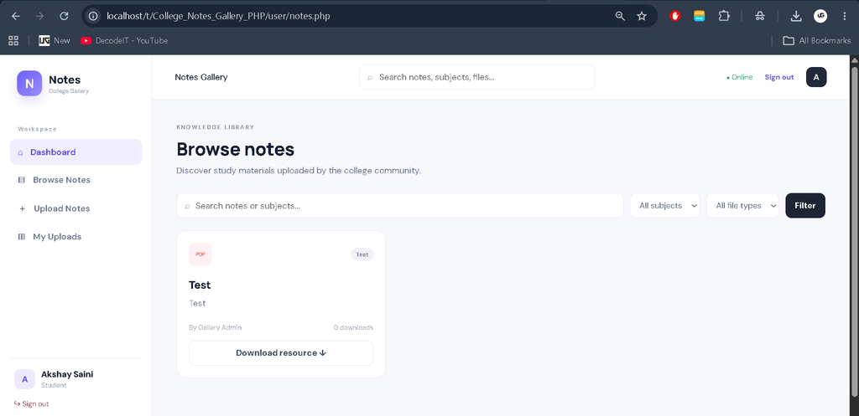
Task: Click the Test subject tag badge
Action: point(362,254)
